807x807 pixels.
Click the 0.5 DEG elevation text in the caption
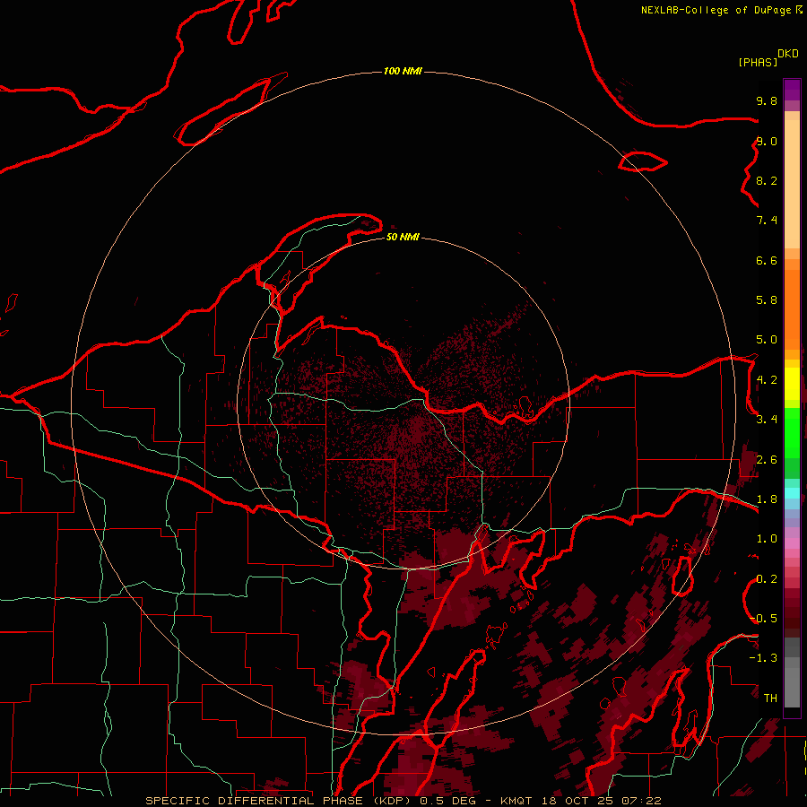click(448, 801)
